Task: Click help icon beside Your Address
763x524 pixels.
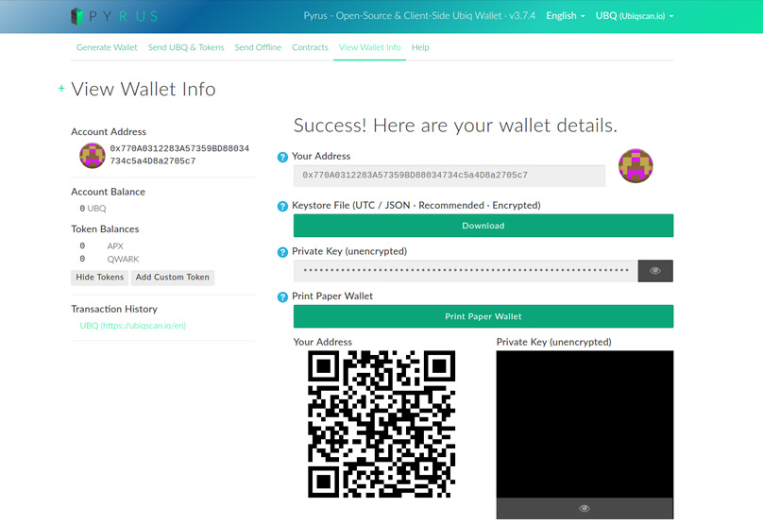Action: pyautogui.click(x=282, y=158)
